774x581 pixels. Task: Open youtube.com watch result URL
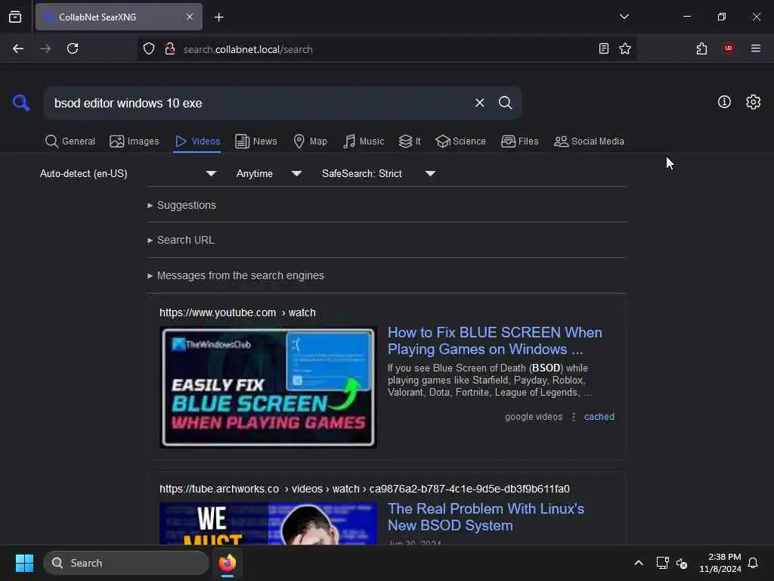[x=237, y=312]
